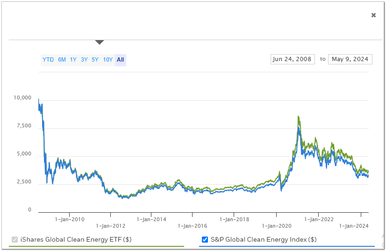
Task: Click the 0 y-axis value
Action: [x=29, y=209]
